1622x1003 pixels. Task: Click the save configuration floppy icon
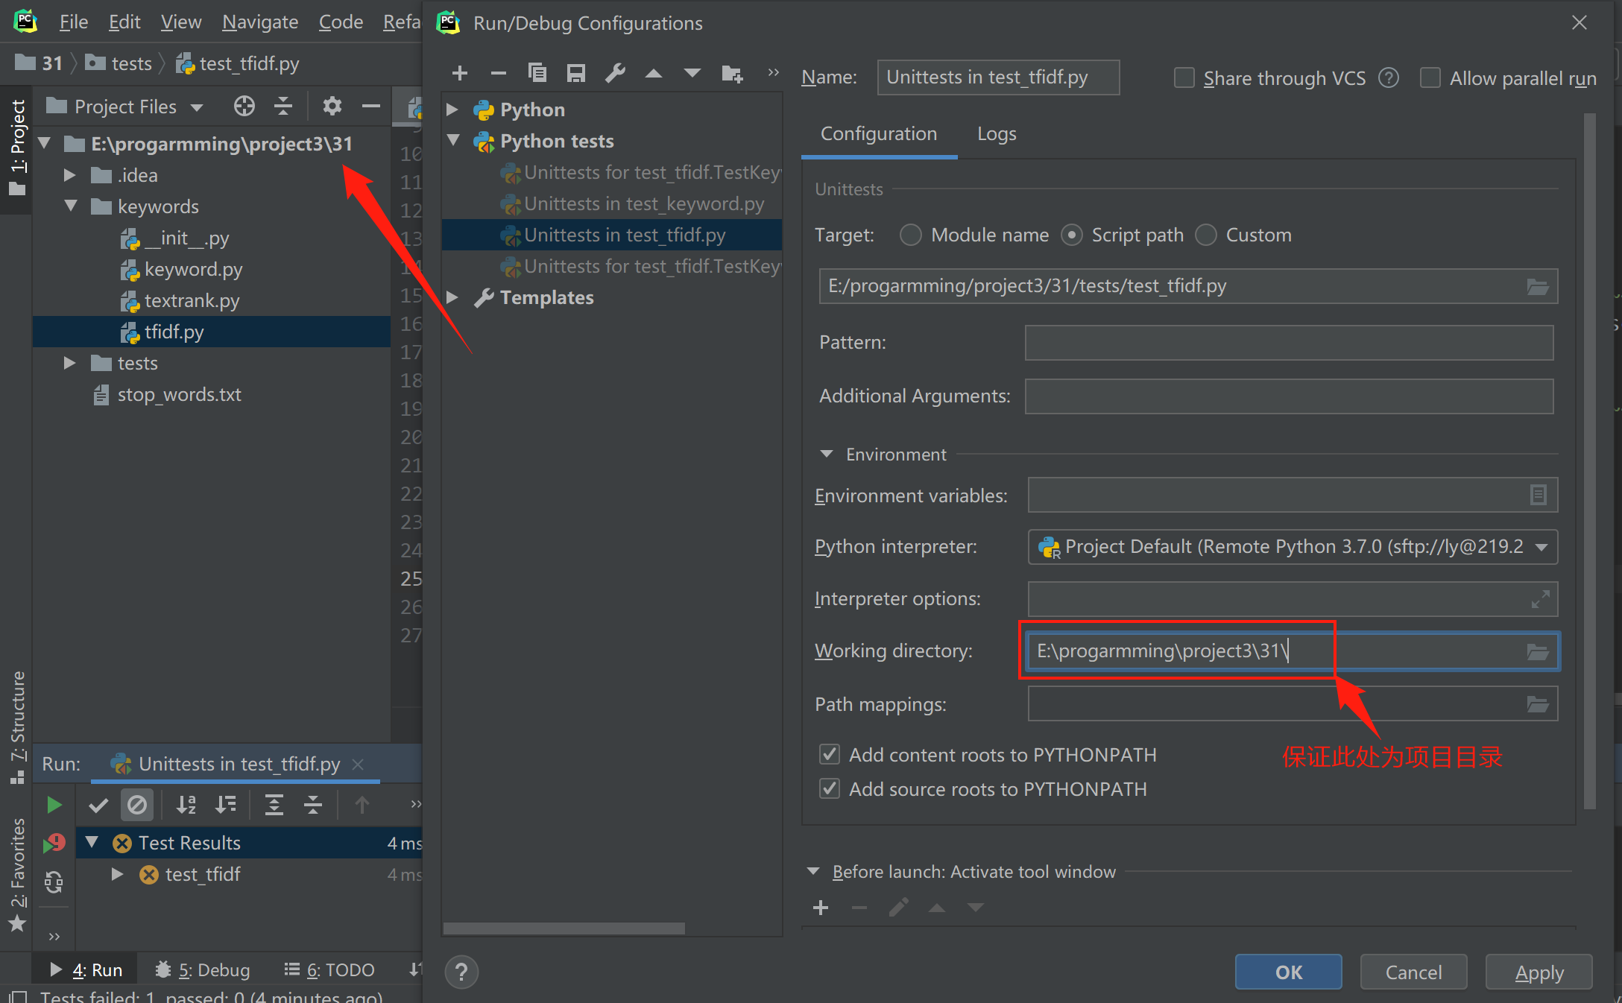pos(575,73)
